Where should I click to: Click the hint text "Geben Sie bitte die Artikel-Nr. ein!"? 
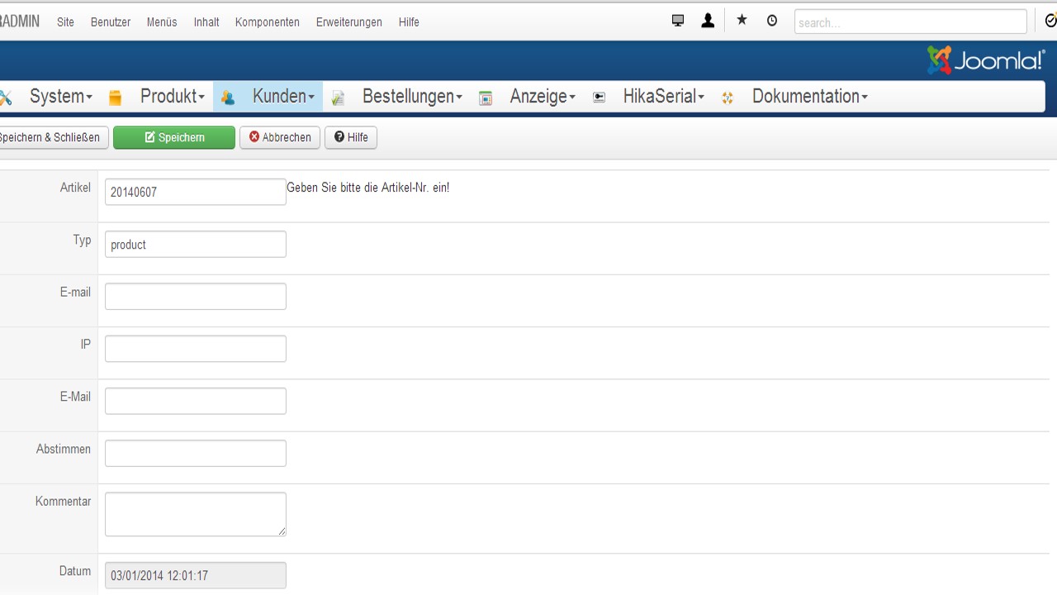(x=368, y=188)
